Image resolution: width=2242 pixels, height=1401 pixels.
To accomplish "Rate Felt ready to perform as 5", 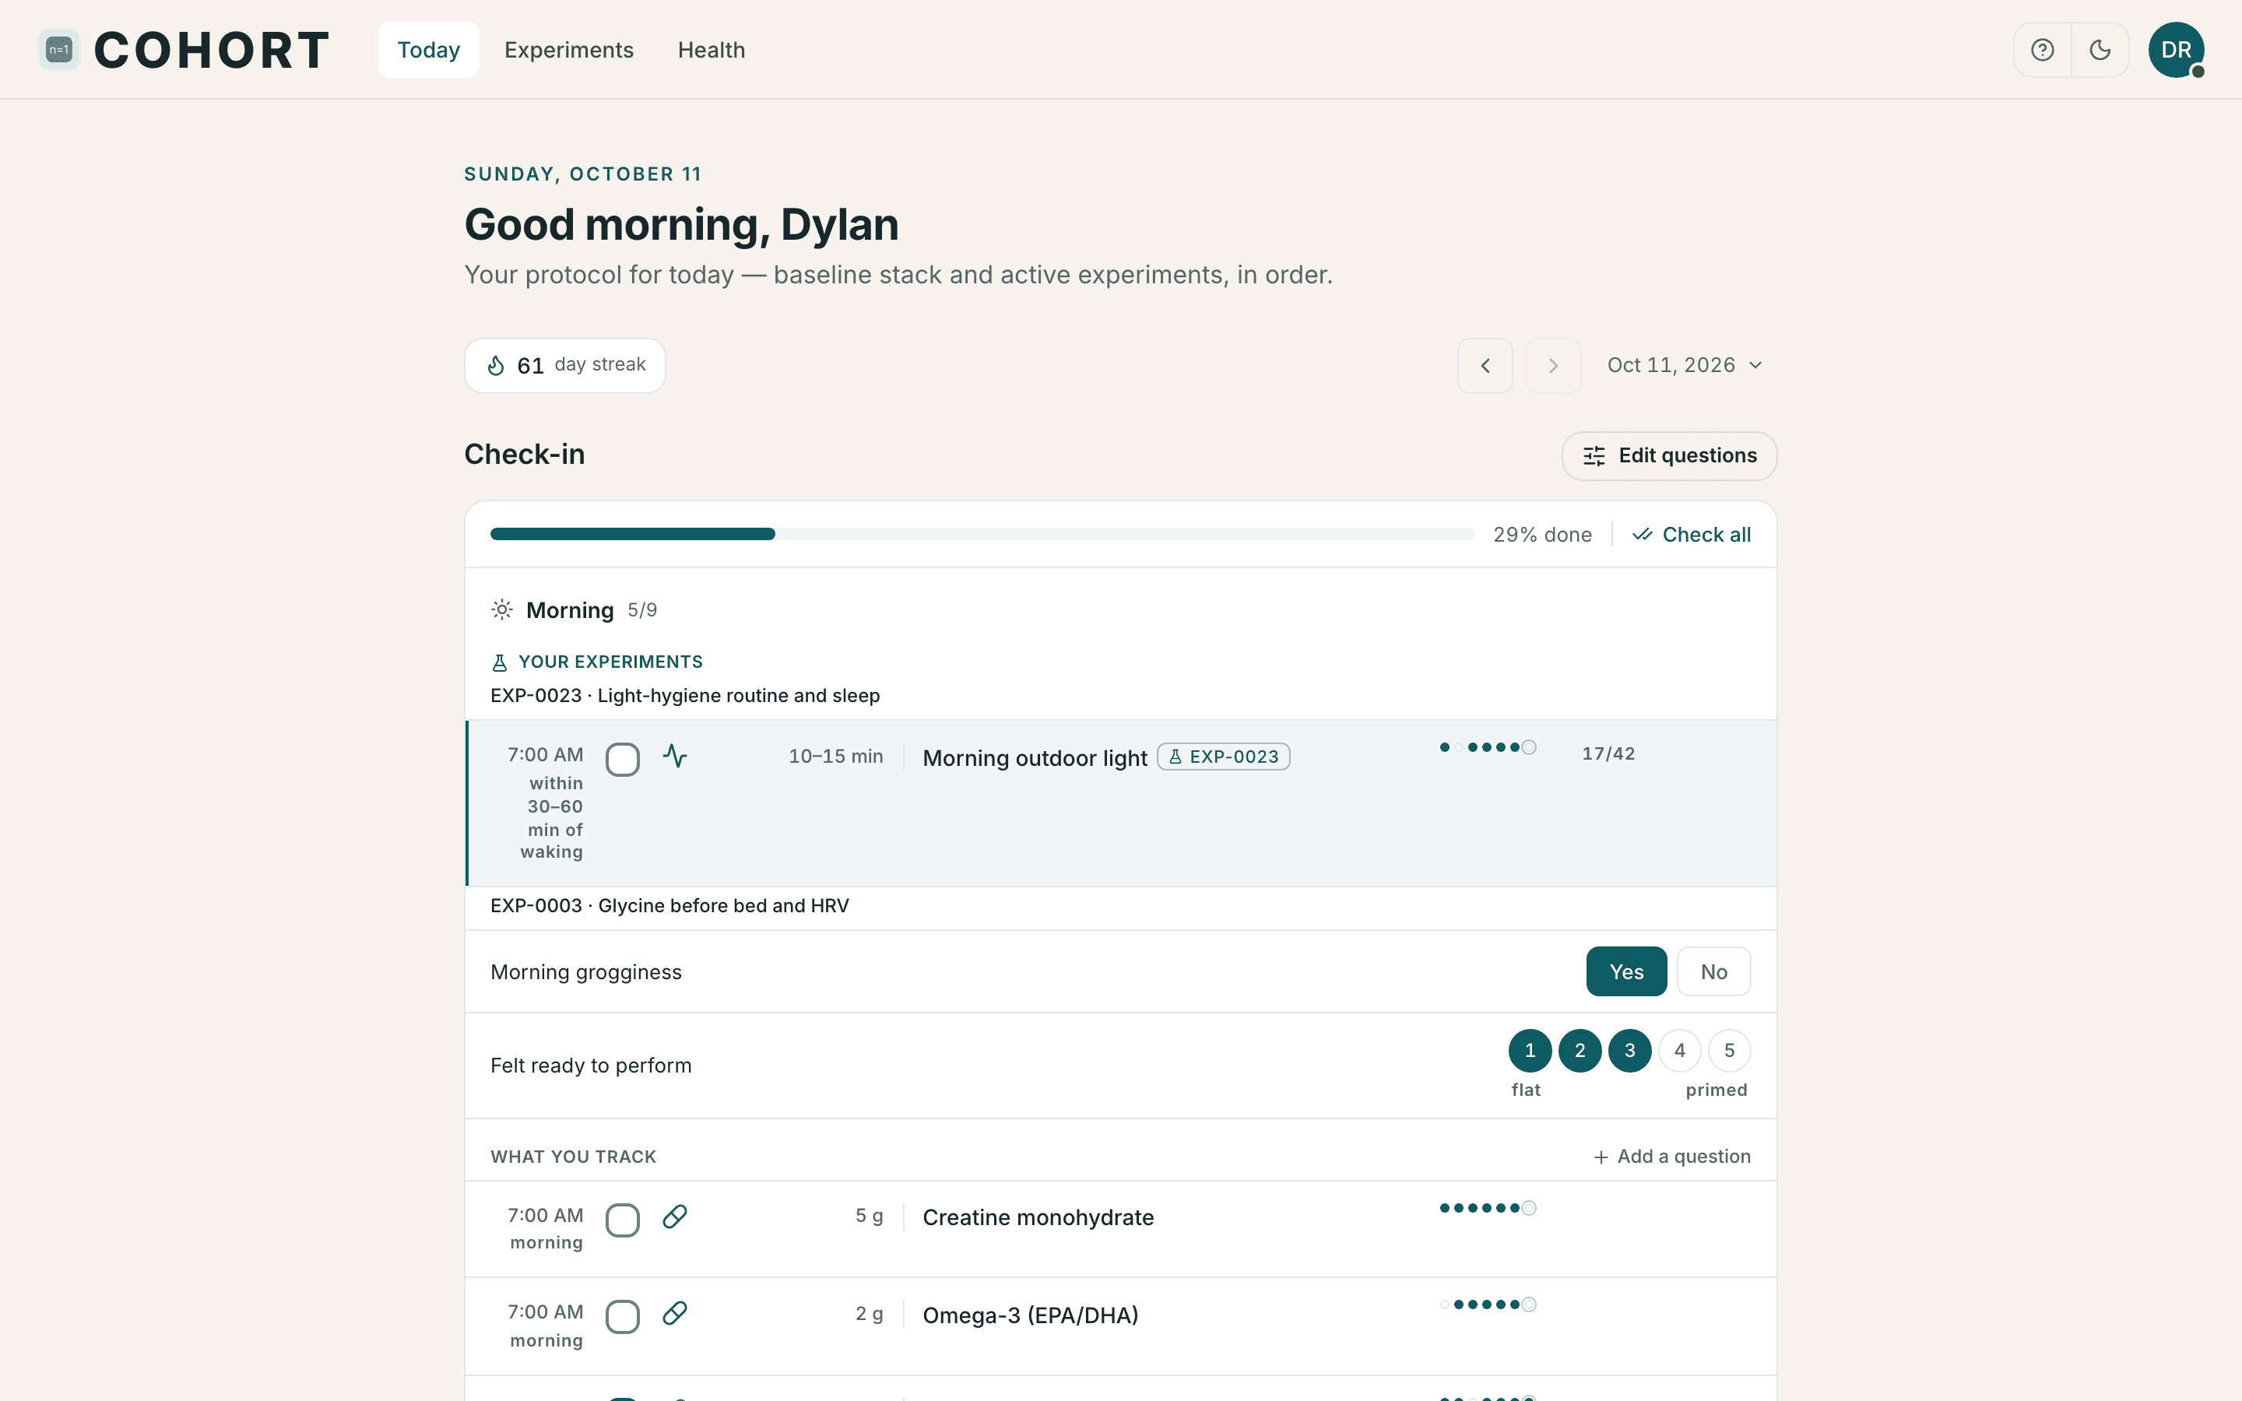I will [1729, 1051].
